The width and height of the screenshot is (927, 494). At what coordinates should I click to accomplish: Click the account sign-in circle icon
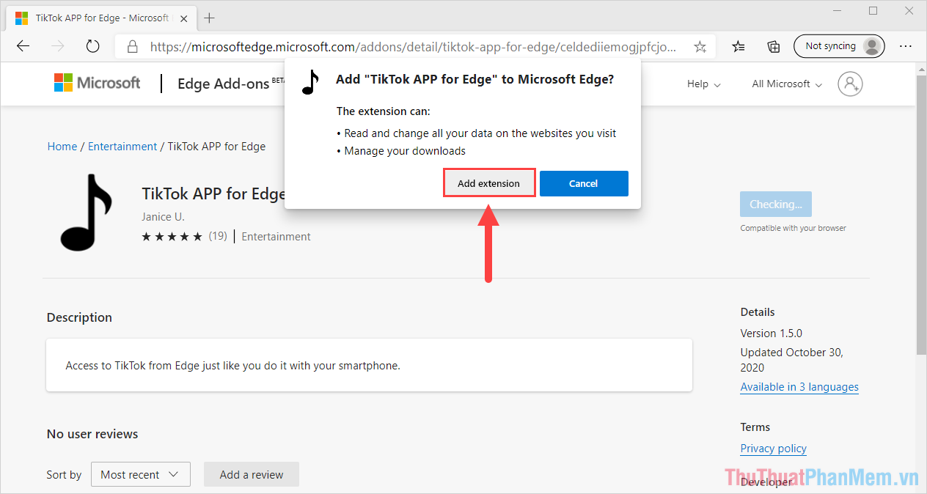[x=850, y=84]
